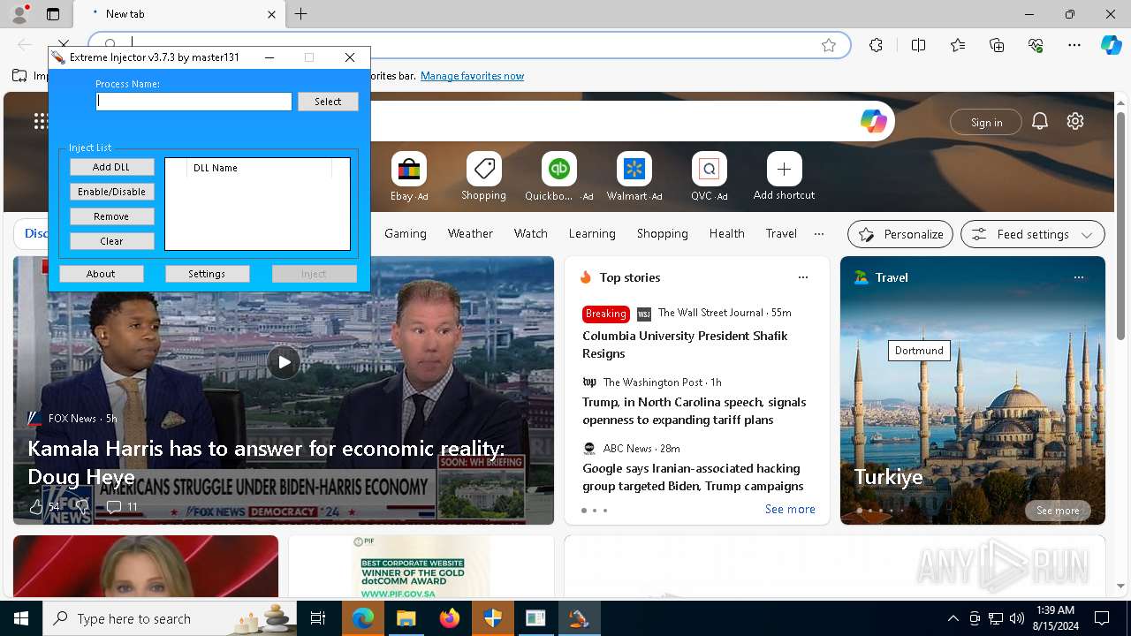Play the Fox News video
1131x636 pixels.
[284, 361]
